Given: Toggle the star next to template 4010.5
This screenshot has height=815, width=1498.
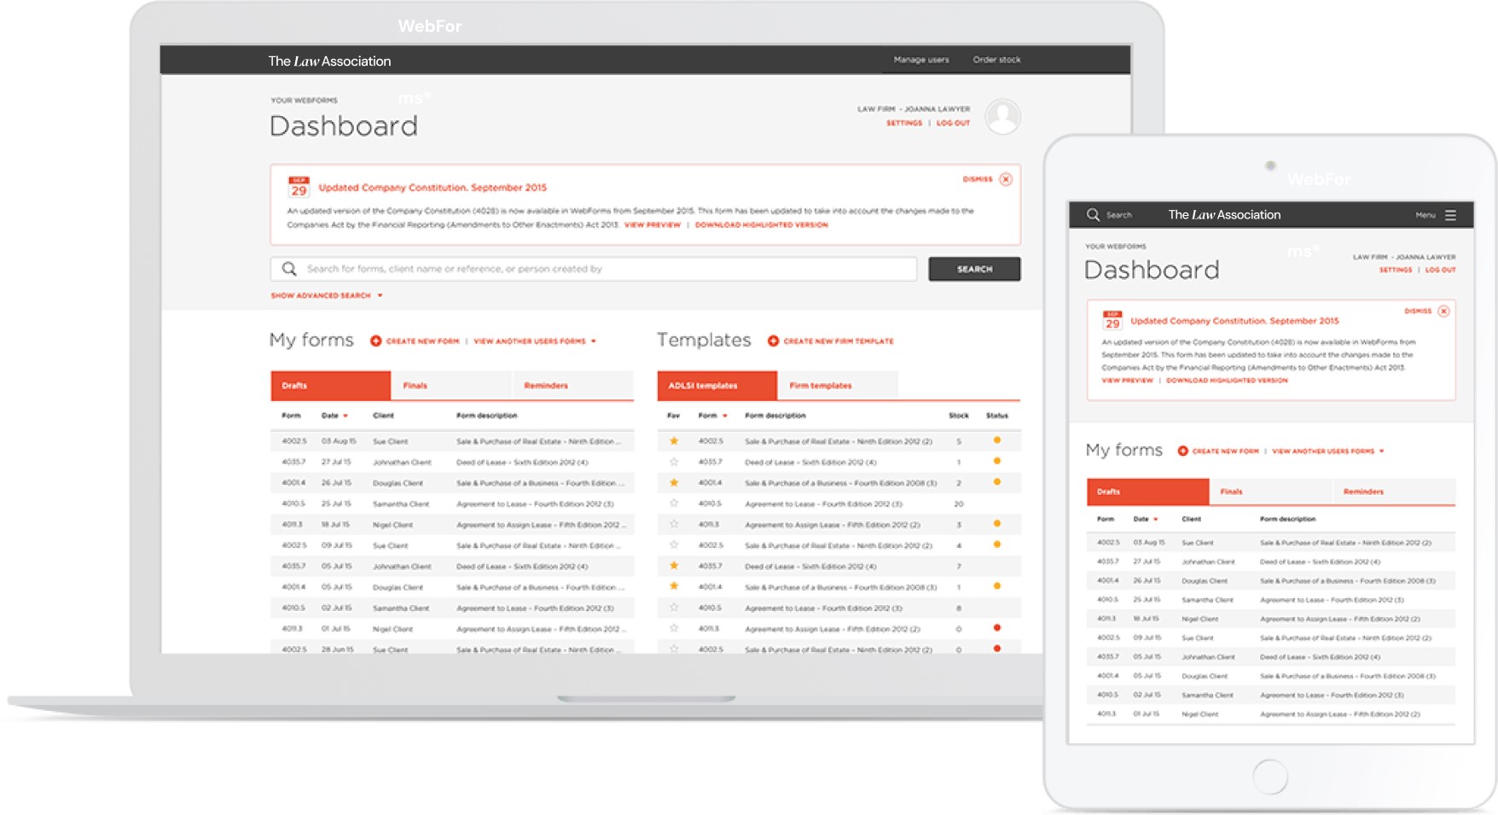Looking at the screenshot, I should 673,504.
